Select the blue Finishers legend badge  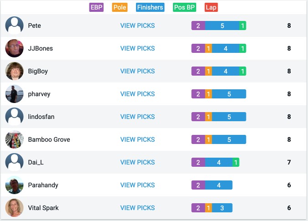pos(150,7)
